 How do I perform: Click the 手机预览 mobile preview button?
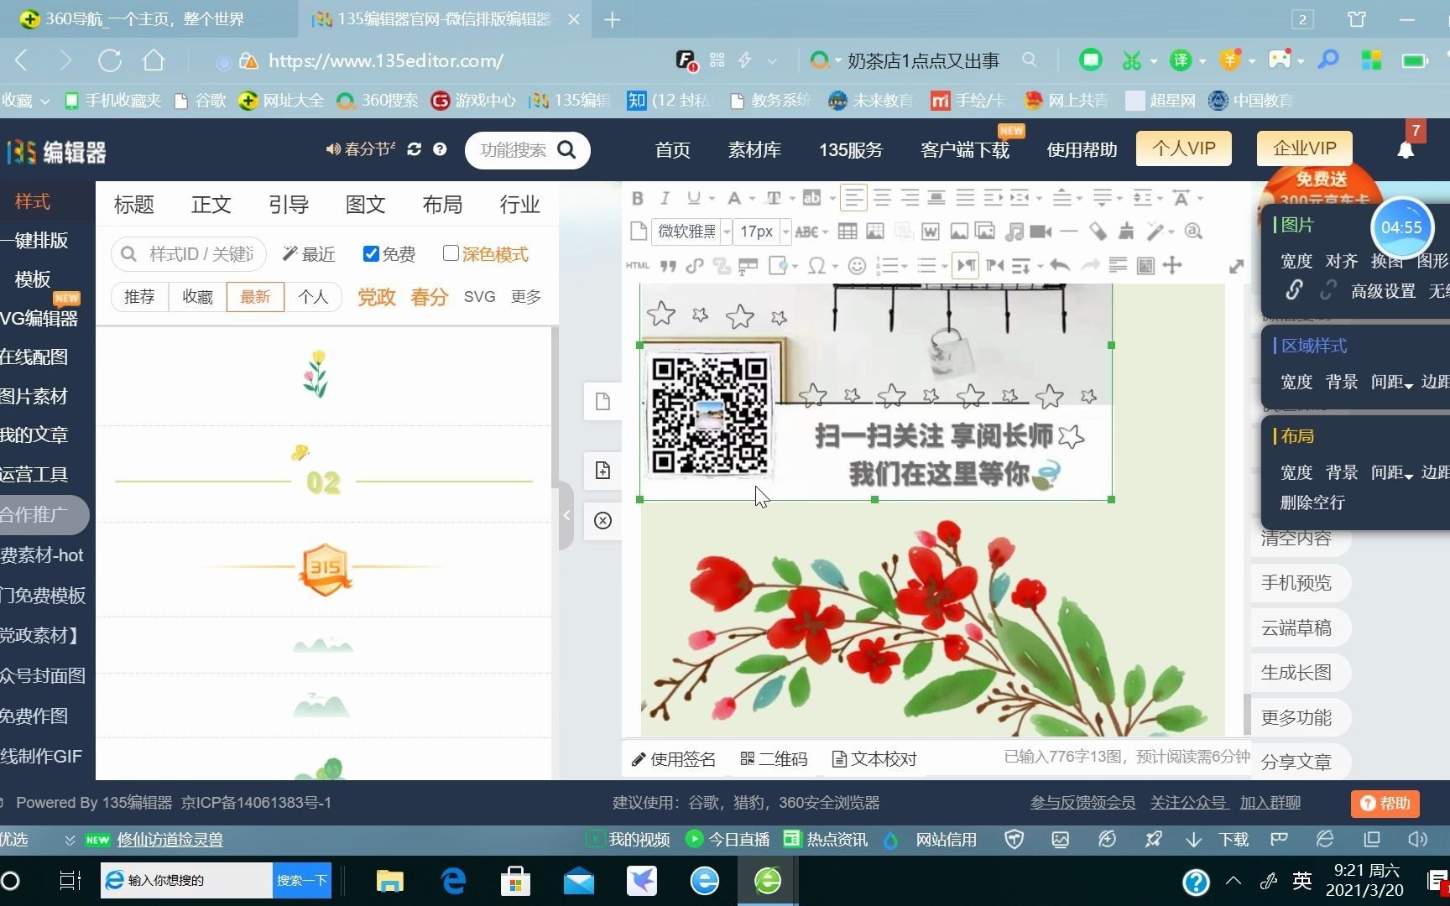tap(1298, 582)
